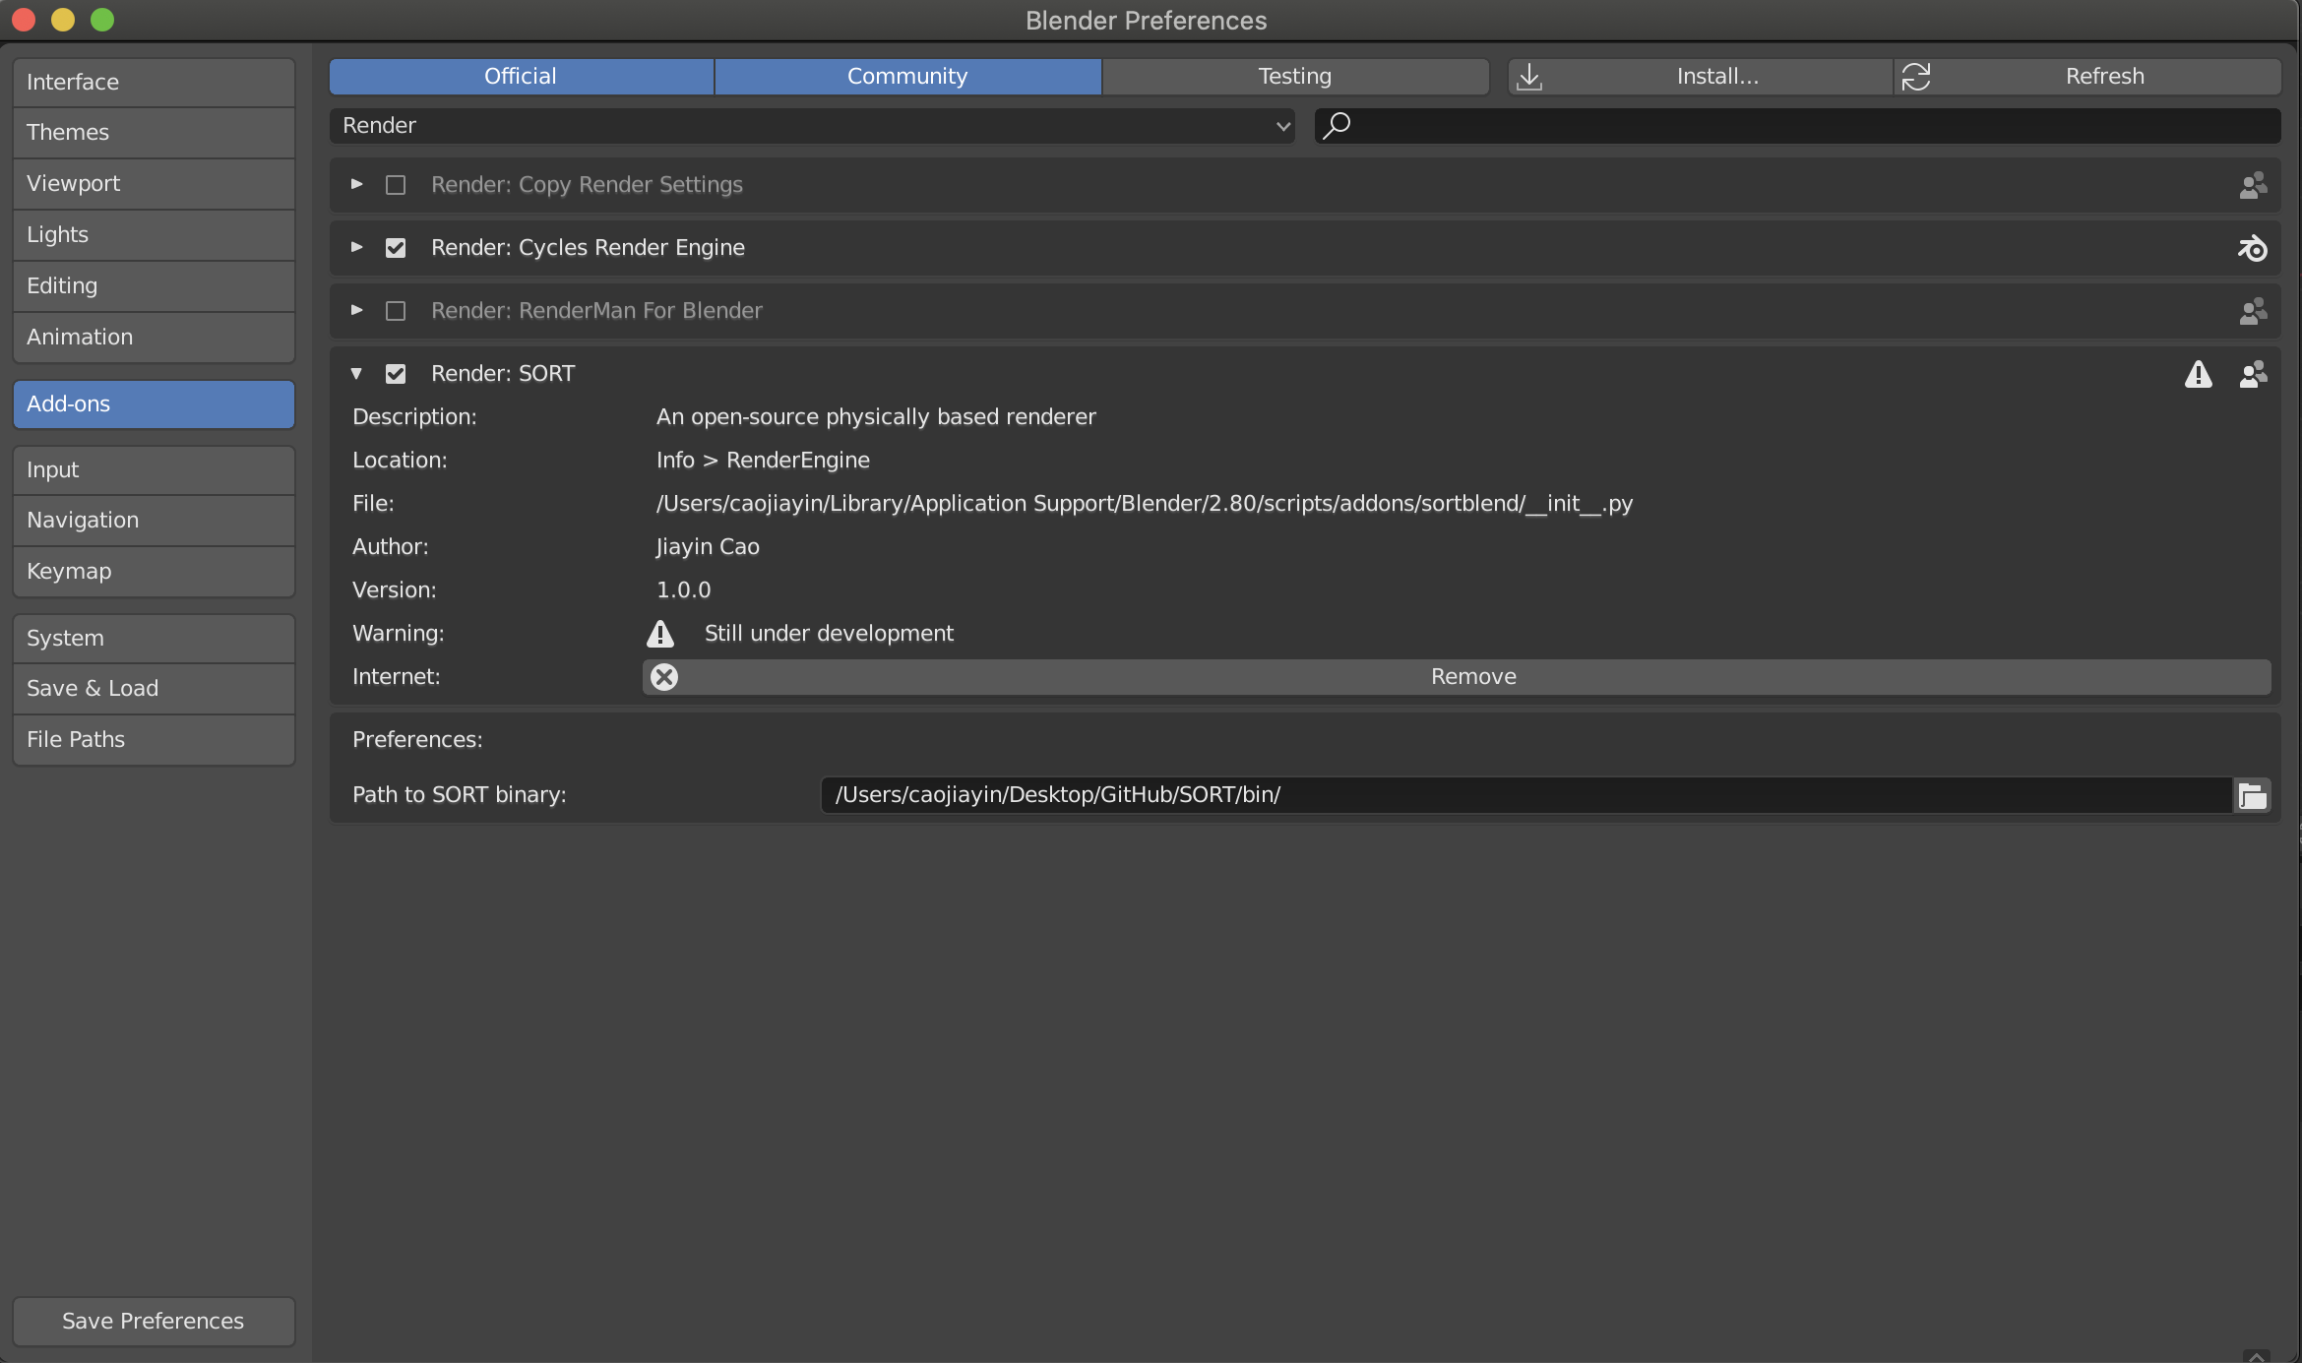This screenshot has height=1363, width=2302.
Task: Switch to Viewport preferences
Action: (154, 184)
